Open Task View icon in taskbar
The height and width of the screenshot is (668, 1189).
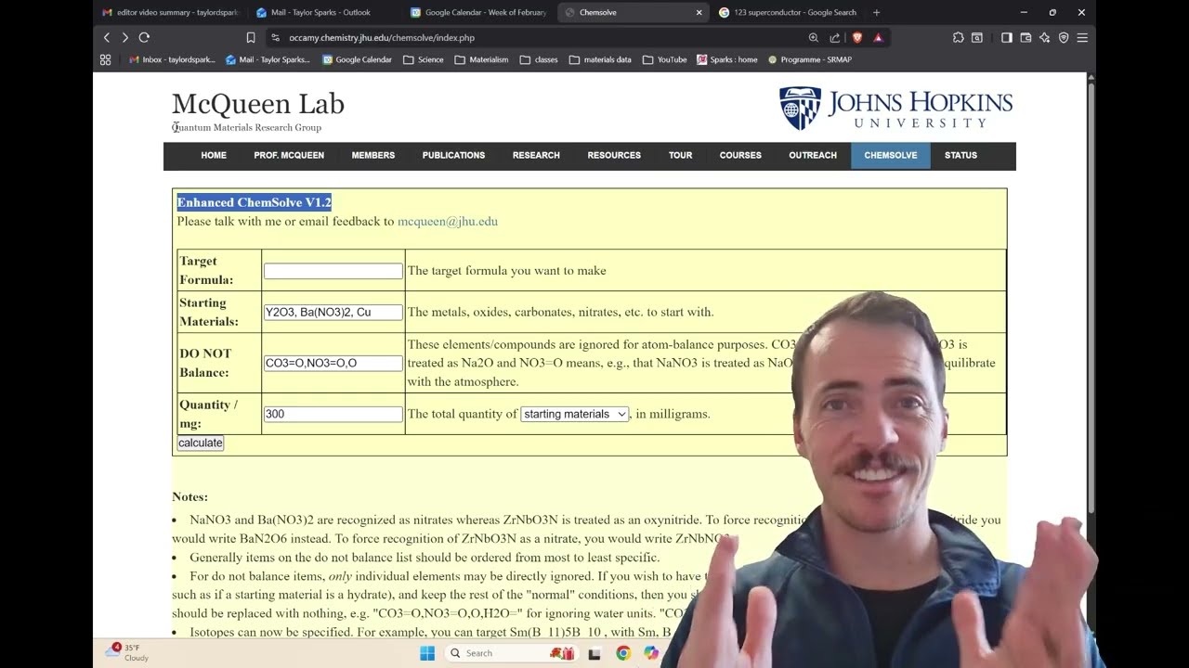click(594, 653)
